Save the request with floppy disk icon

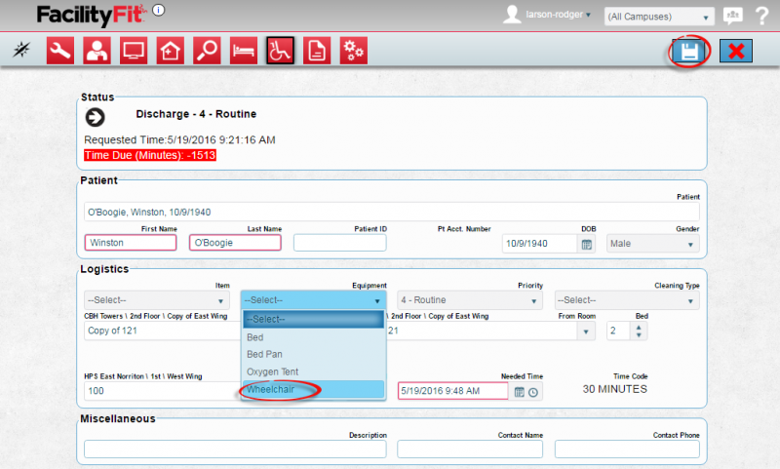coord(689,51)
